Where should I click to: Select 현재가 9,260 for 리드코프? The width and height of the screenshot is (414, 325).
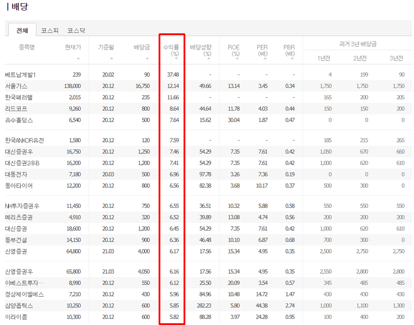click(x=75, y=109)
